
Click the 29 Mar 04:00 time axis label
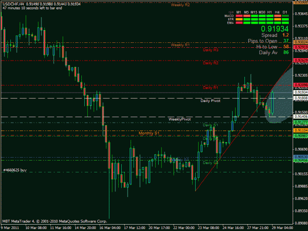point(282,228)
